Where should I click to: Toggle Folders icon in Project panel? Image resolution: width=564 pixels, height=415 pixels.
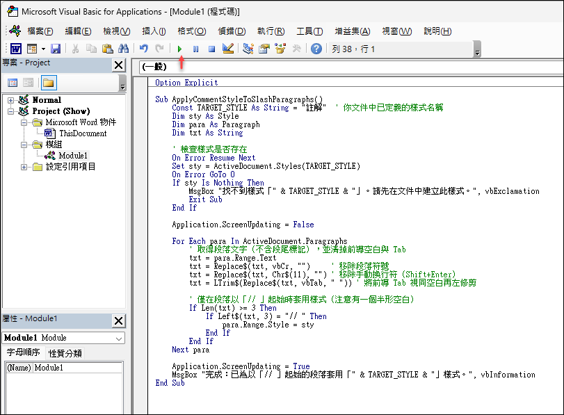tap(48, 83)
